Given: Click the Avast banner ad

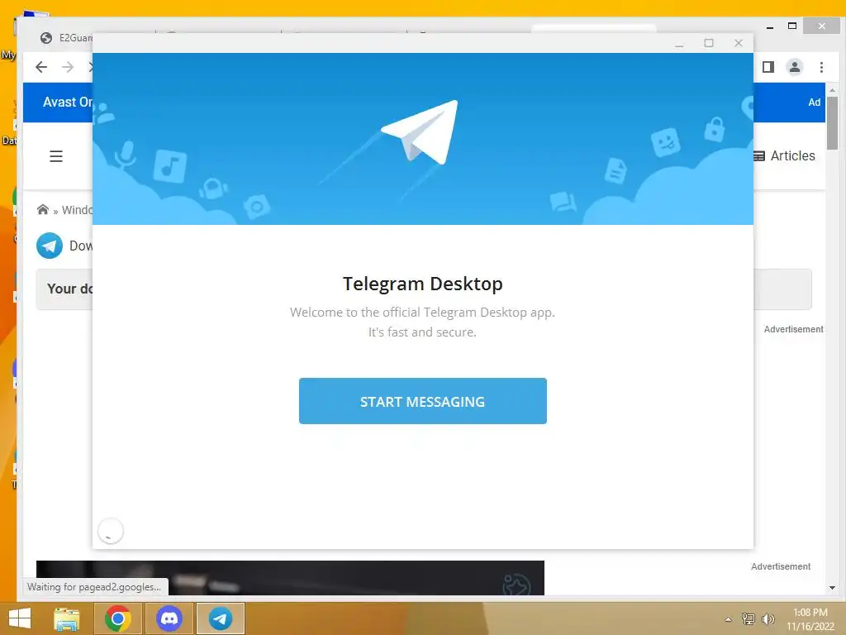Looking at the screenshot, I should click(58, 102).
